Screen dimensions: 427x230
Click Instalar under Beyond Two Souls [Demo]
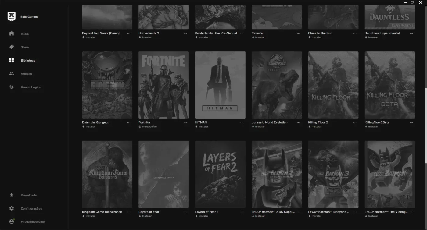90,37
